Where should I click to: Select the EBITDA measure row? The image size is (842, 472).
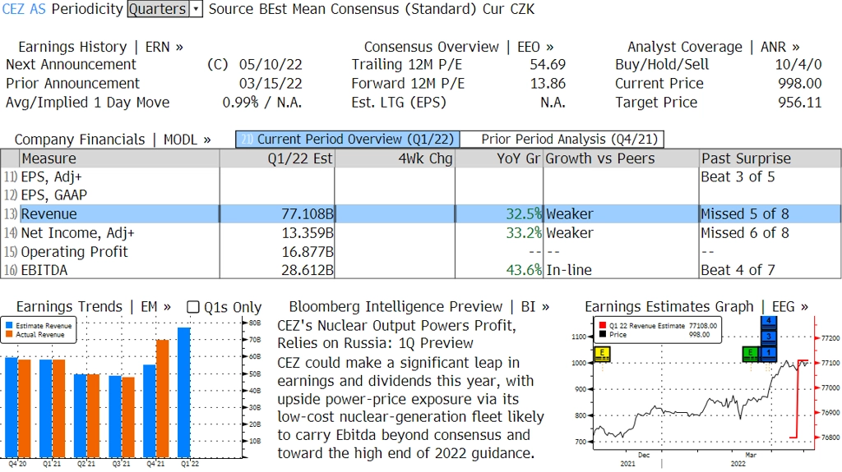point(420,270)
